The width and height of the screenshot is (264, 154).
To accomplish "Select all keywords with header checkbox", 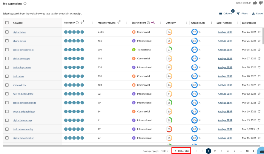I will click(x=7, y=23).
